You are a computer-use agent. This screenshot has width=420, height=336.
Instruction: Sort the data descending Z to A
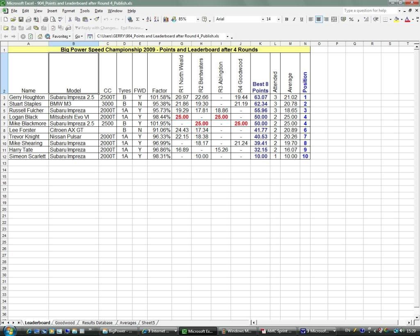click(x=156, y=19)
